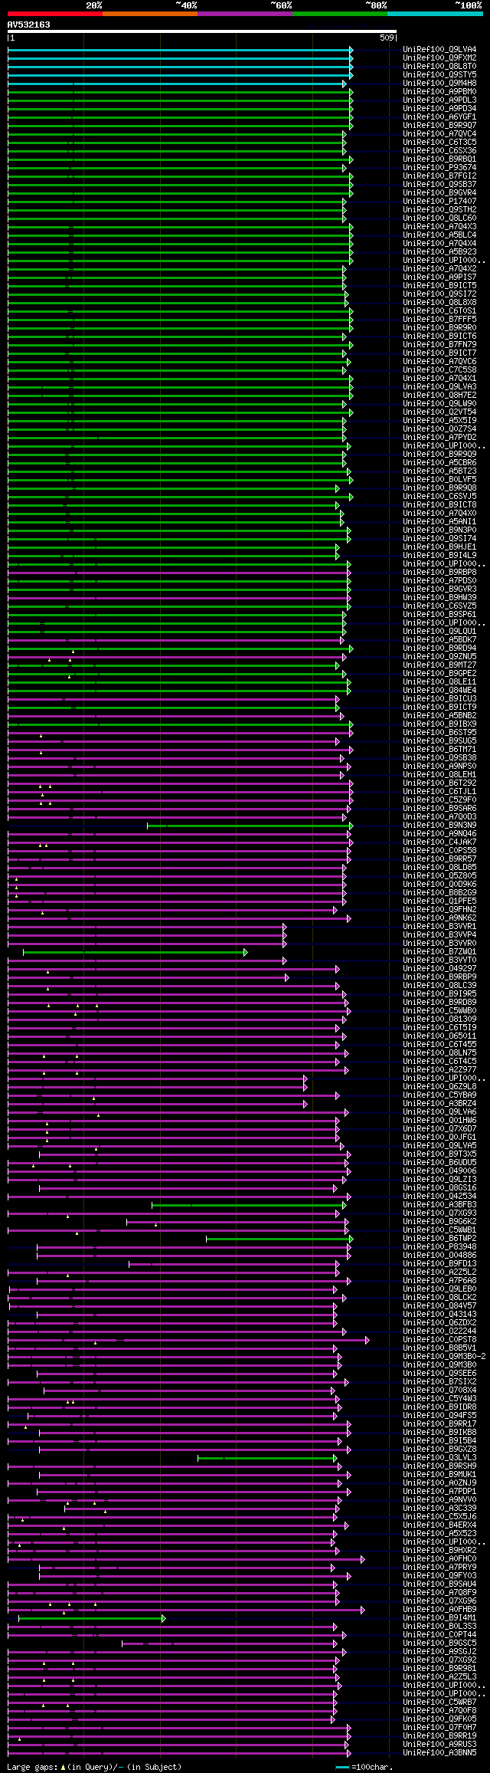Select the label UniRef100_A5ANI1
The width and height of the screenshot is (490, 1773).
[439, 522]
